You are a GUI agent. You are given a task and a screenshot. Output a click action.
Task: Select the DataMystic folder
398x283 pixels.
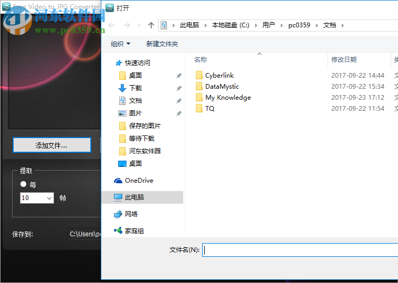point(222,87)
